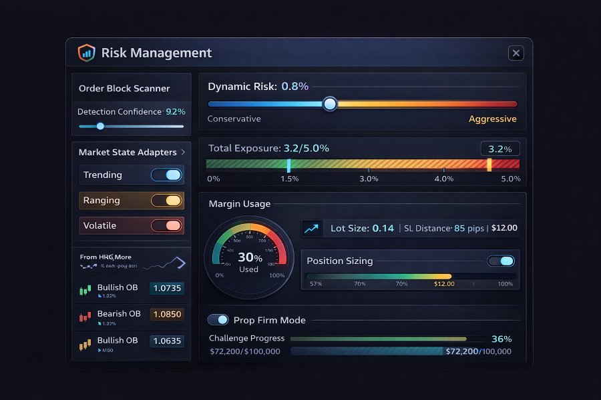The image size is (601, 400).
Task: Click the 1.0850 Bearish OB price badge
Action: 167,315
